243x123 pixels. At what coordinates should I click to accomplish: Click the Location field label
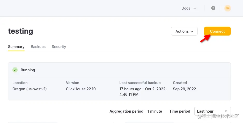20,83
